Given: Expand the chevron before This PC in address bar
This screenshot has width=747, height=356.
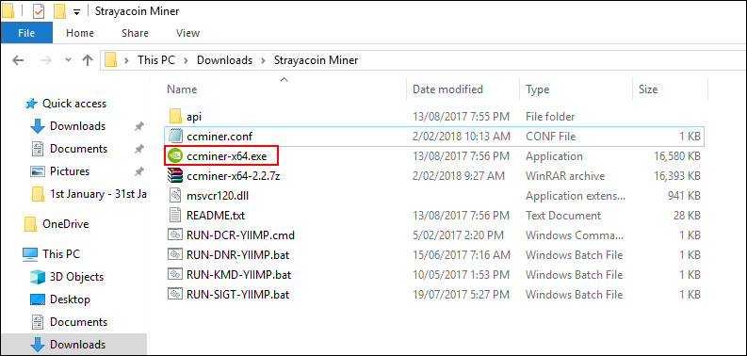Looking at the screenshot, I should click(127, 60).
